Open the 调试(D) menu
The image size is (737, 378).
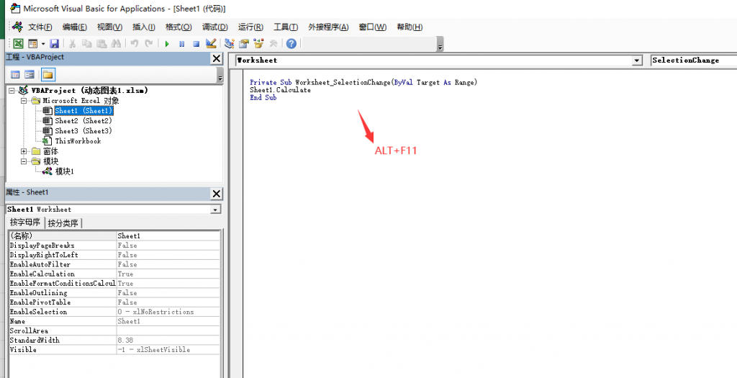coord(214,27)
